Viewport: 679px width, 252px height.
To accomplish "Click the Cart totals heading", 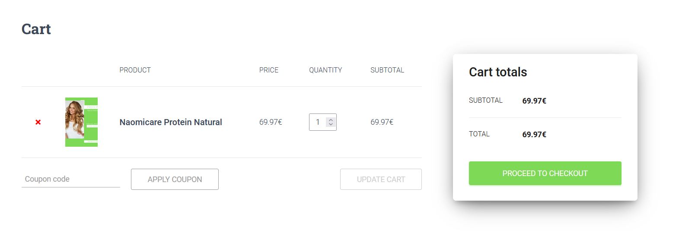I will pos(498,72).
